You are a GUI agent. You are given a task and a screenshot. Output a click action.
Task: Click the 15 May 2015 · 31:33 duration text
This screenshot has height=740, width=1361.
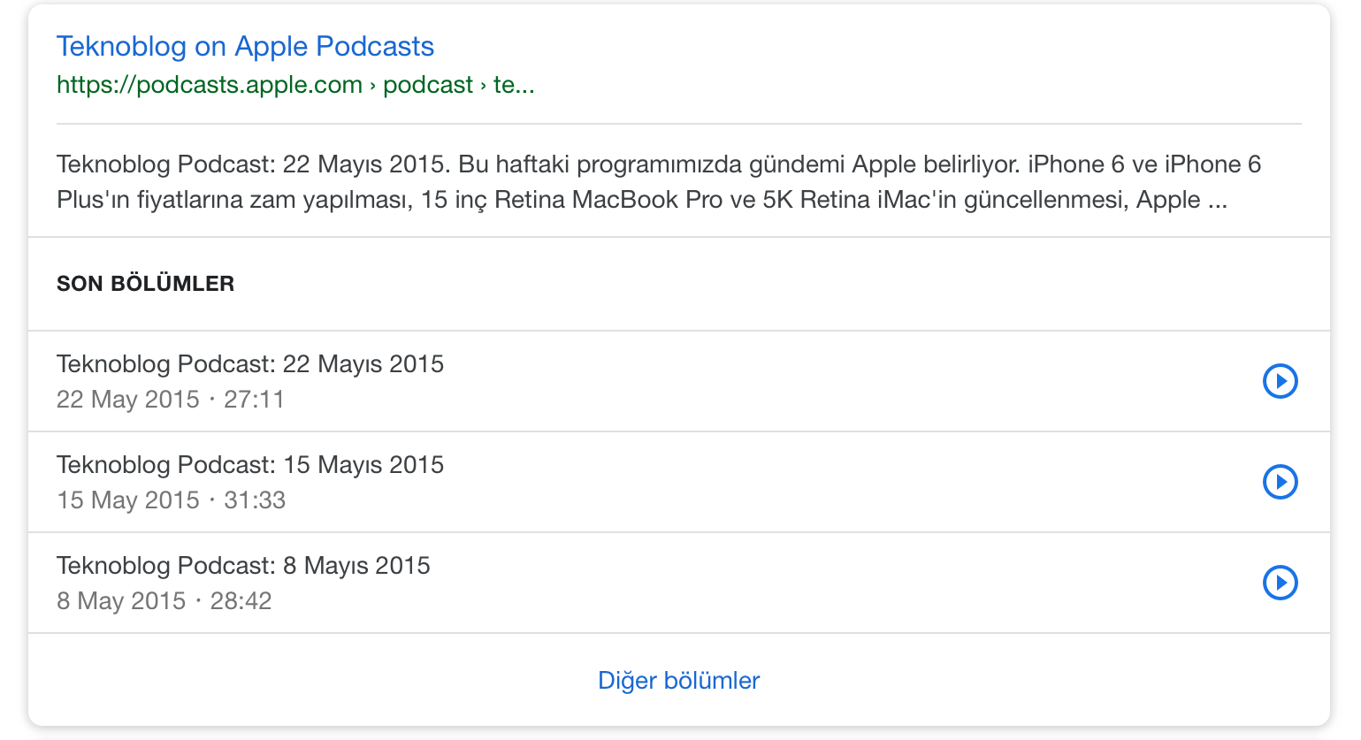pos(171,500)
